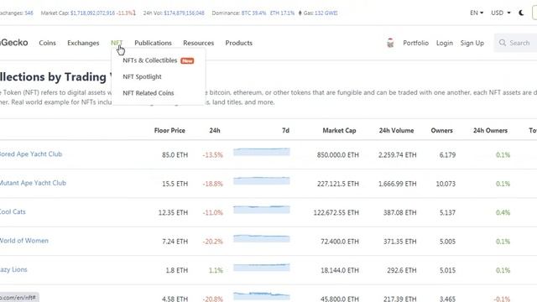Click the New badge beside NFTs & Collectibles

(x=187, y=60)
